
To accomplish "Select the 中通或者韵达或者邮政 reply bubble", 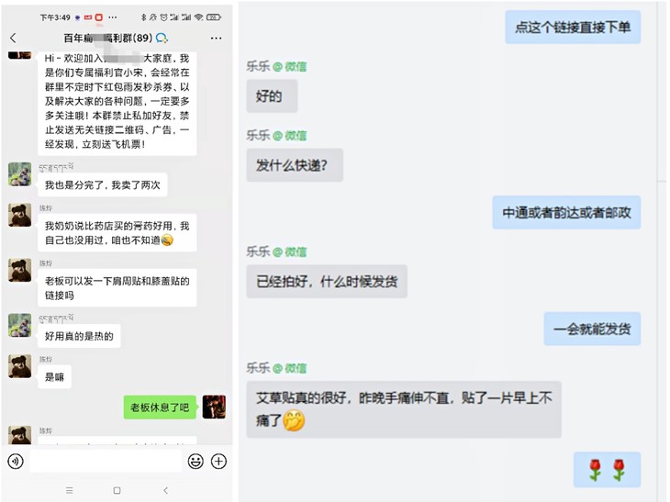I will point(566,212).
